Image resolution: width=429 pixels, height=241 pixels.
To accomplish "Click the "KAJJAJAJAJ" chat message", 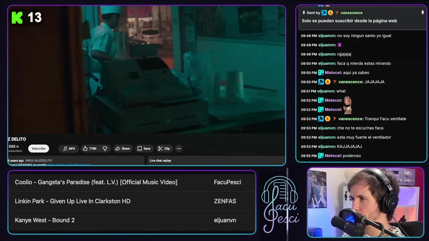I will click(x=350, y=147).
